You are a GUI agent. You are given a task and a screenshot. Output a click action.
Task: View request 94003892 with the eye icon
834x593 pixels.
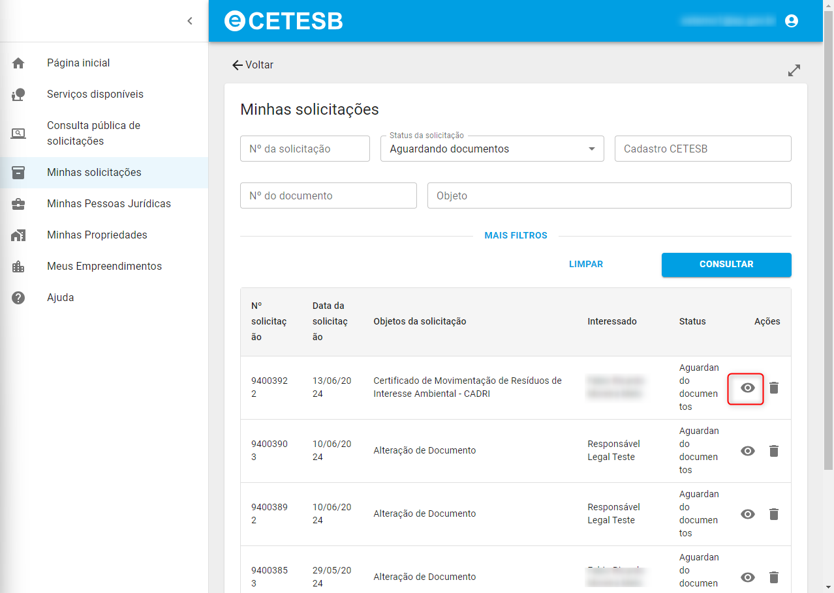(748, 514)
